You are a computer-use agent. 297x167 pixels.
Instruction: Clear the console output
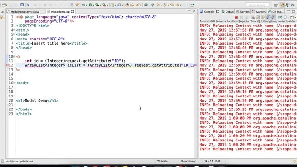[253, 17]
